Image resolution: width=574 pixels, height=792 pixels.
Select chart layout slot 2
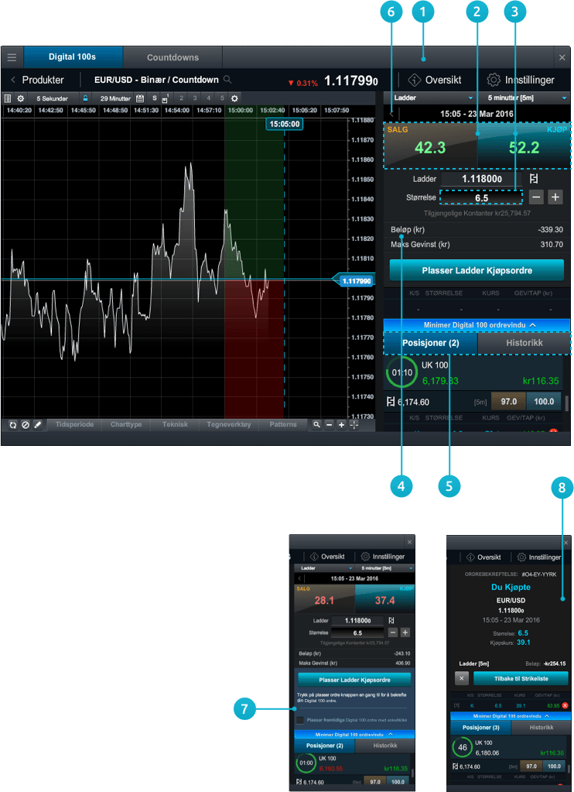coord(181,98)
